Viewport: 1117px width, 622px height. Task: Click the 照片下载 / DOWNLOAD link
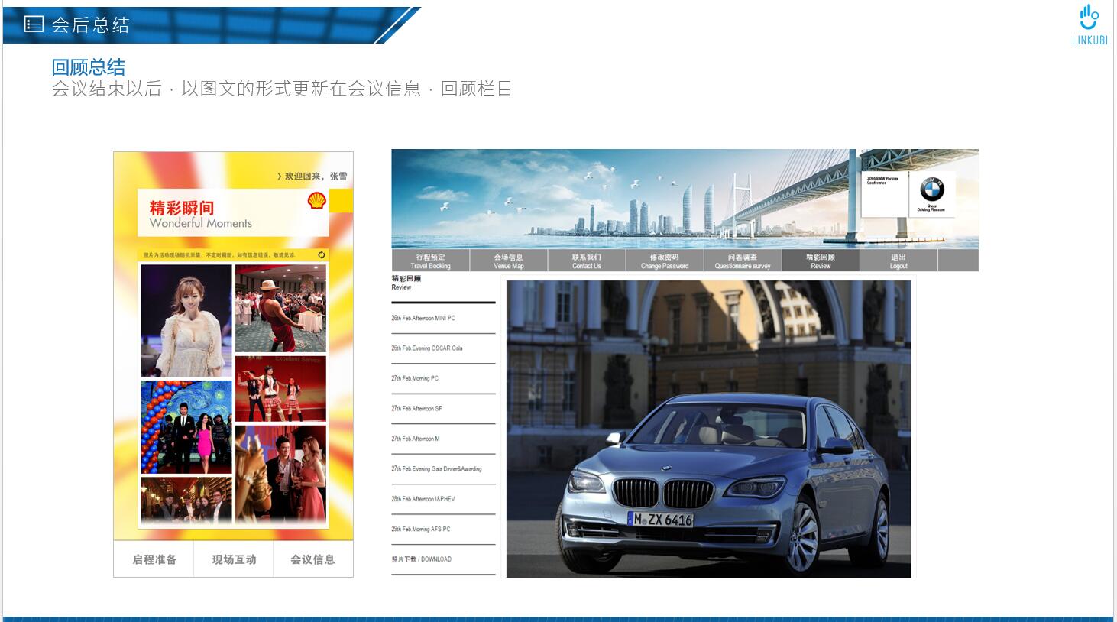[x=422, y=559]
